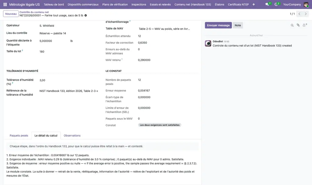Search messages with the magnifier icon
This screenshot has height=185, width=312.
pos(292,25)
